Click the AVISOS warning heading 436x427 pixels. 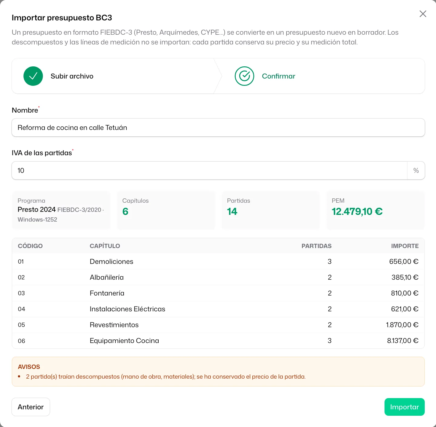[29, 367]
